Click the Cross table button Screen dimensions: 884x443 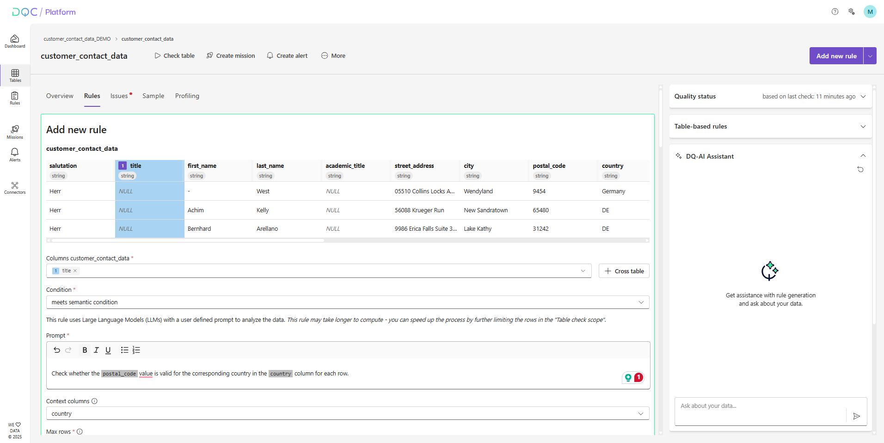(624, 271)
